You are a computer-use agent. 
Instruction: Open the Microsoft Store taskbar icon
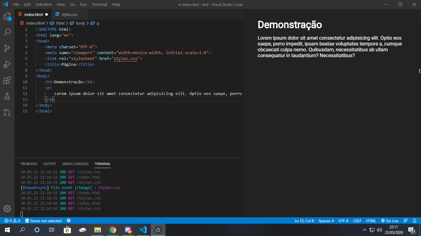click(67, 230)
